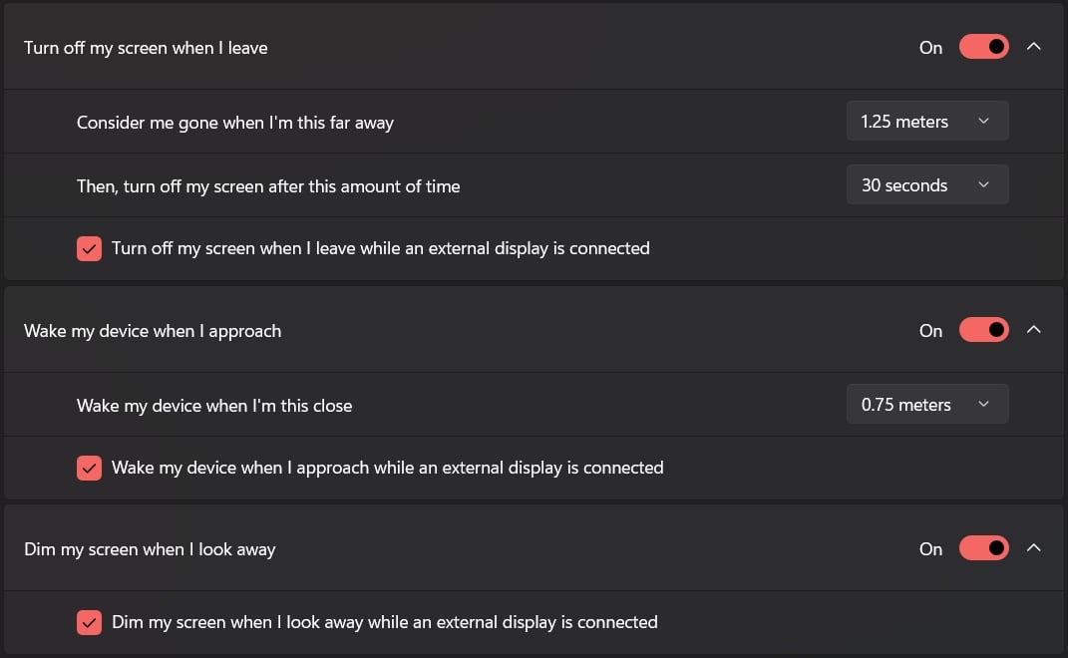Image resolution: width=1068 pixels, height=658 pixels.
Task: Switch off Wake my device when I approach
Action: (x=983, y=330)
